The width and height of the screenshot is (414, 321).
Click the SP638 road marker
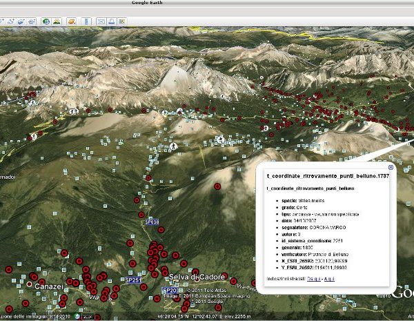152,222
